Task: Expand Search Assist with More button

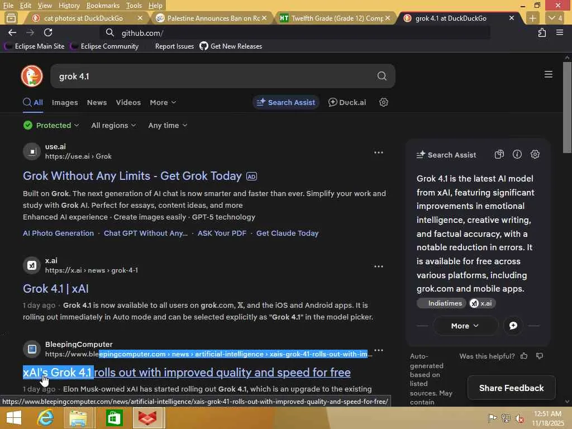Action: coord(465,326)
